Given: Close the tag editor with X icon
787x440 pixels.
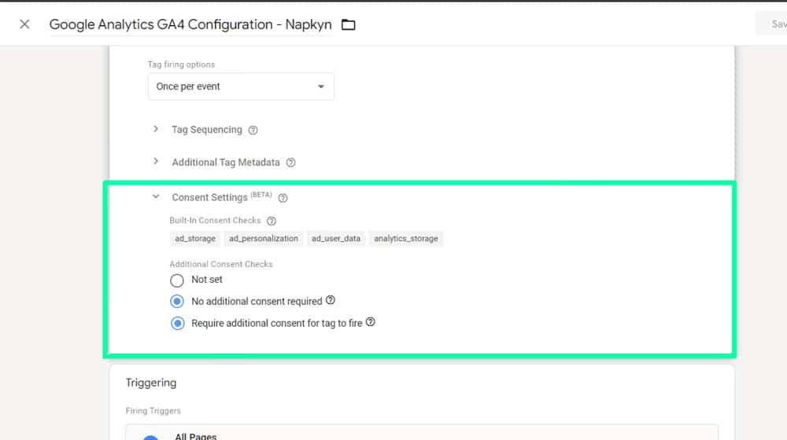Looking at the screenshot, I should click(x=24, y=24).
